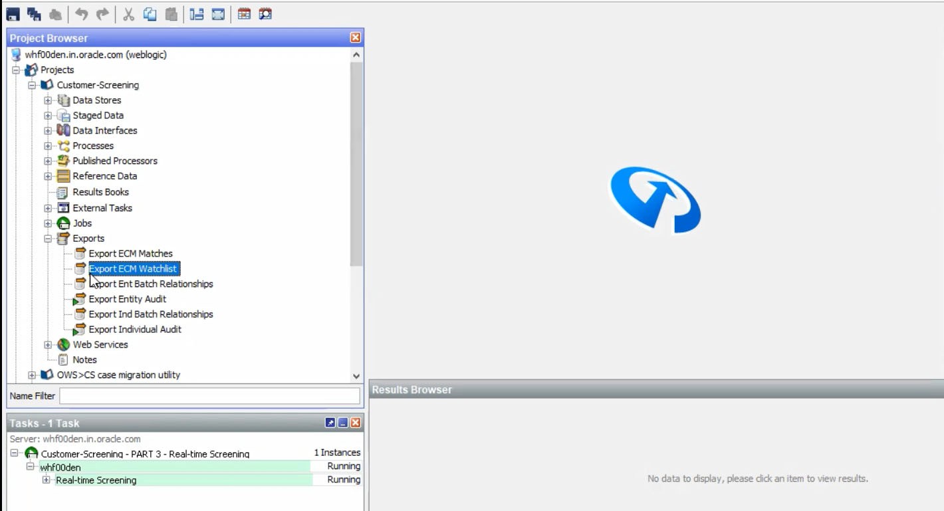The width and height of the screenshot is (944, 511).
Task: Click the Save All toolbar icon
Action: coord(34,14)
